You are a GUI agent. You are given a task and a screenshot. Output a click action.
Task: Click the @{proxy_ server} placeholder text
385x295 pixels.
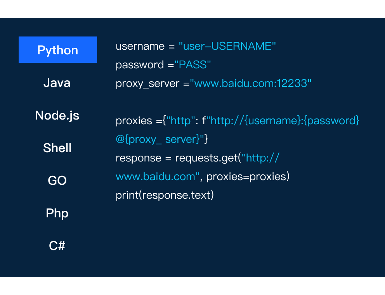point(158,139)
